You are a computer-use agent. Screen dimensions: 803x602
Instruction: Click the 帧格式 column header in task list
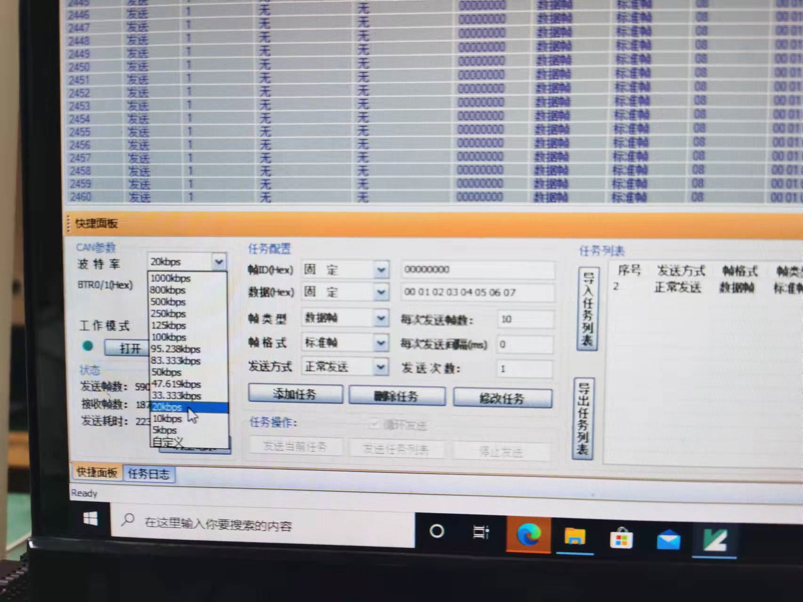(740, 271)
